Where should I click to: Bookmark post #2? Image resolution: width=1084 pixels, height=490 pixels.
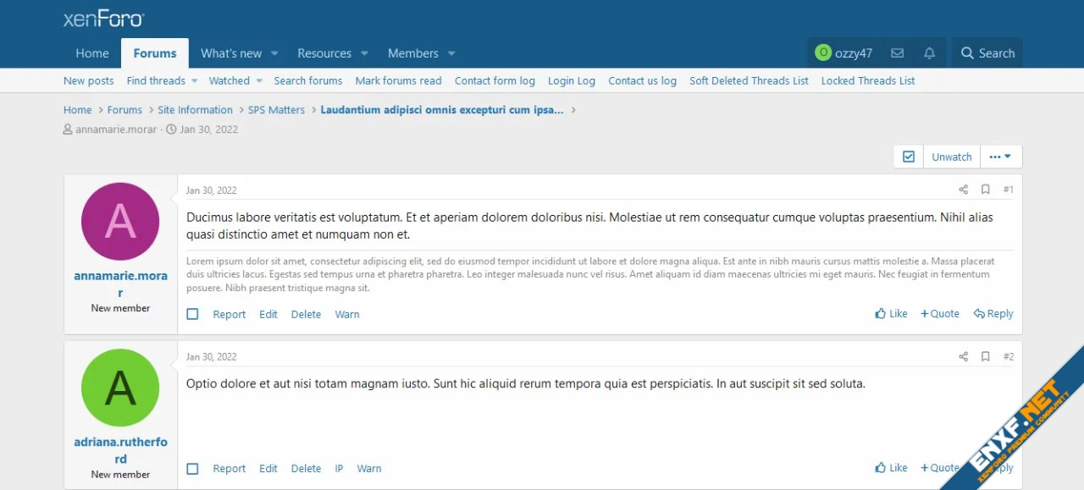click(985, 356)
